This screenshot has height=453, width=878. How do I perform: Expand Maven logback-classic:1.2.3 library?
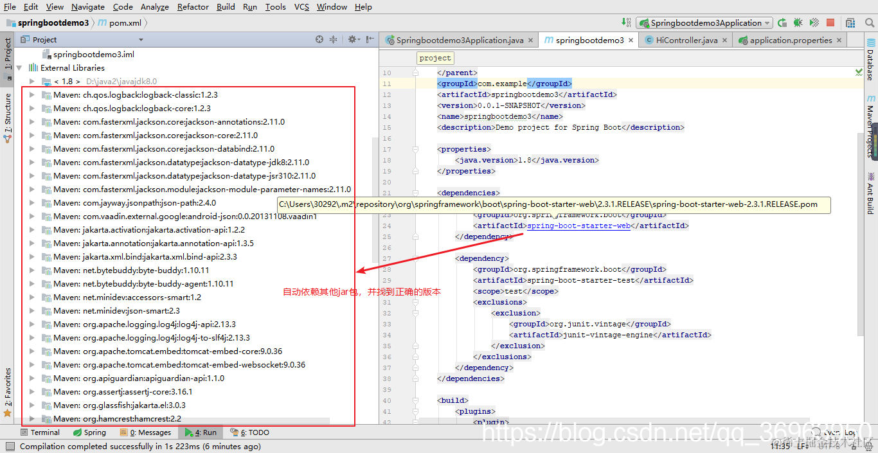(x=32, y=94)
